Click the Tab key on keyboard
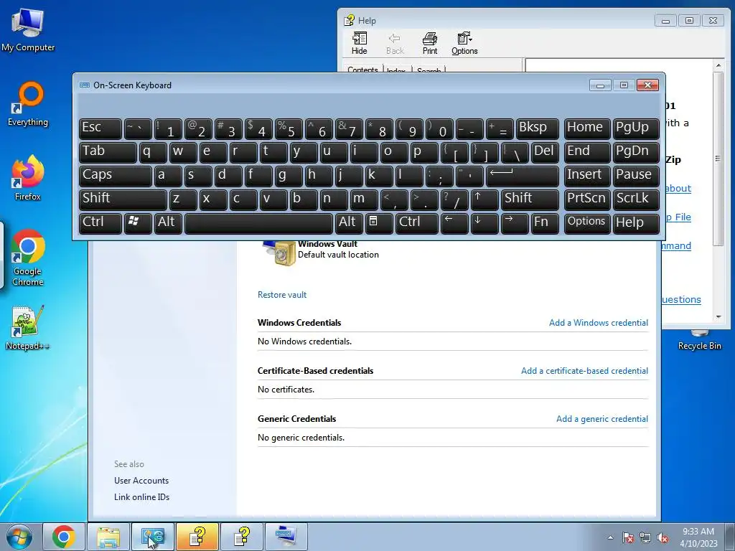 coord(108,152)
